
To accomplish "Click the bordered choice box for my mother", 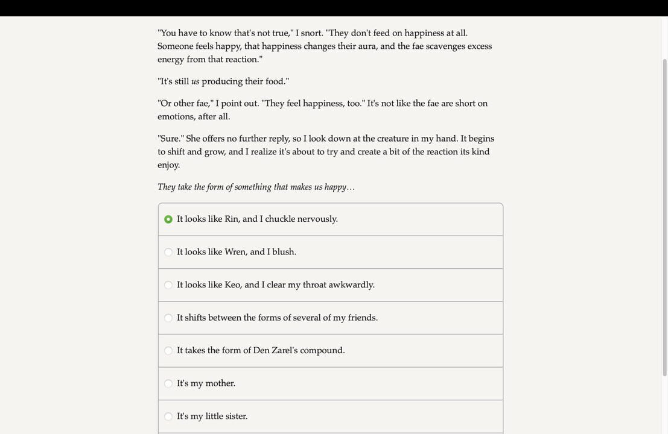I will point(330,383).
